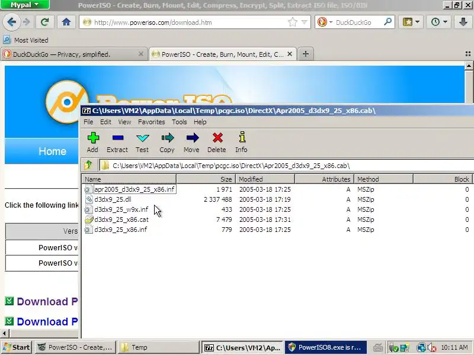The width and height of the screenshot is (474, 355).
Task: Sort by the Block column header
Action: coord(443,179)
